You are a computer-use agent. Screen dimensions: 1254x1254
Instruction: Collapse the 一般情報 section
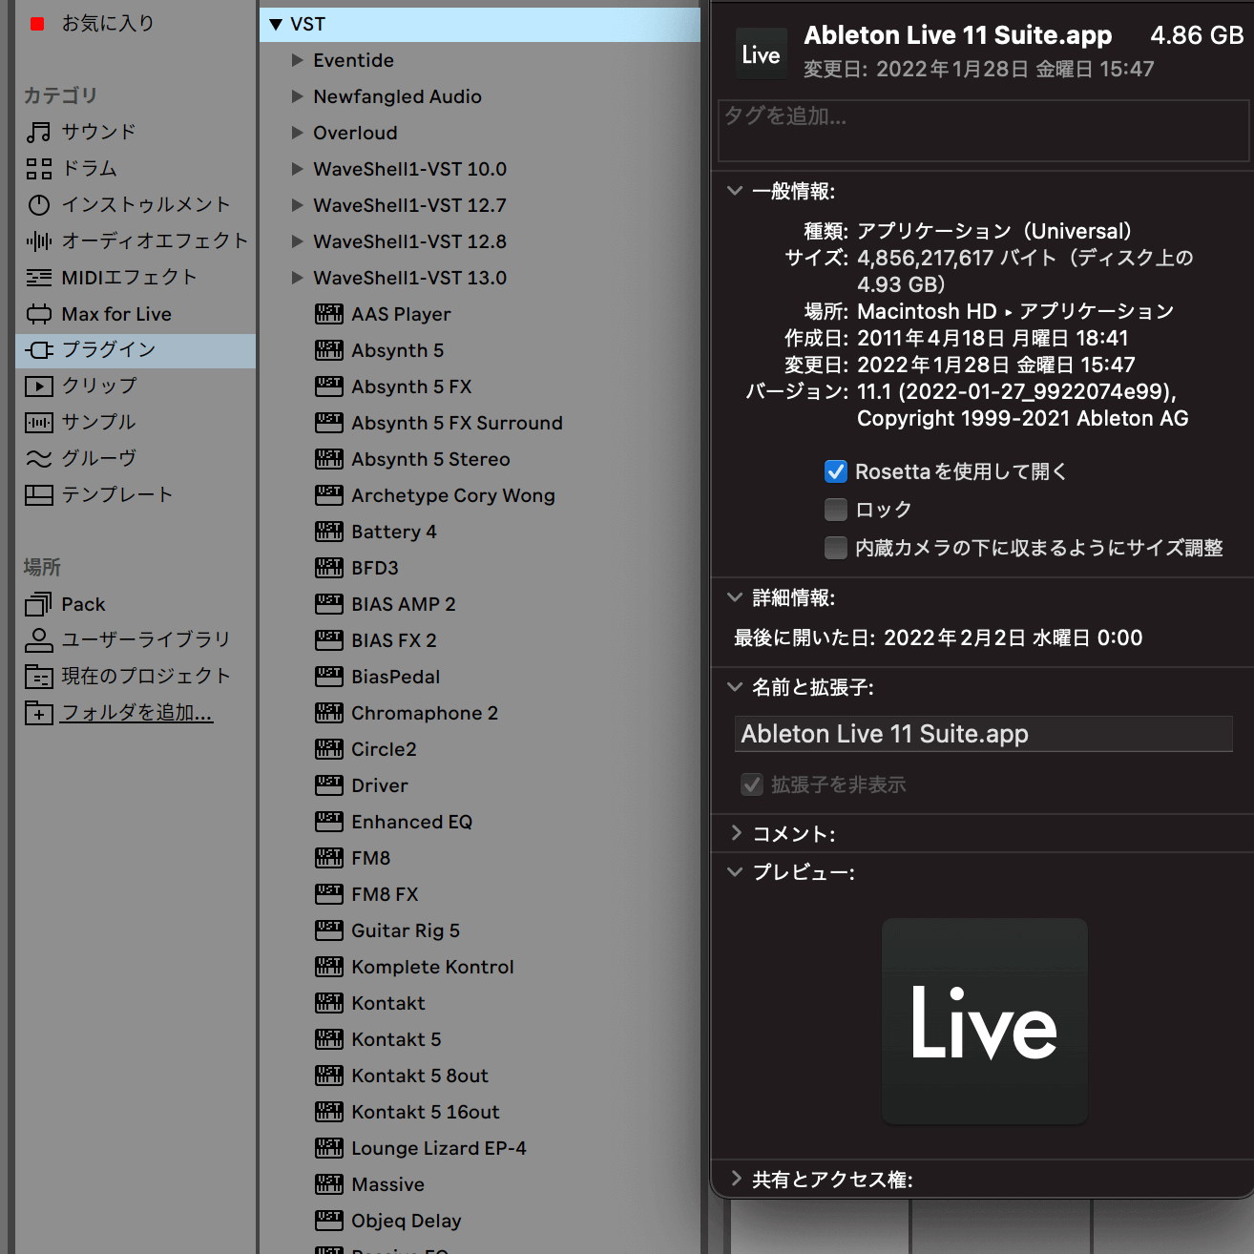pos(735,191)
